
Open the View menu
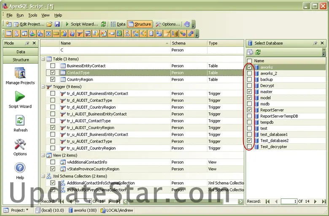coord(45,15)
